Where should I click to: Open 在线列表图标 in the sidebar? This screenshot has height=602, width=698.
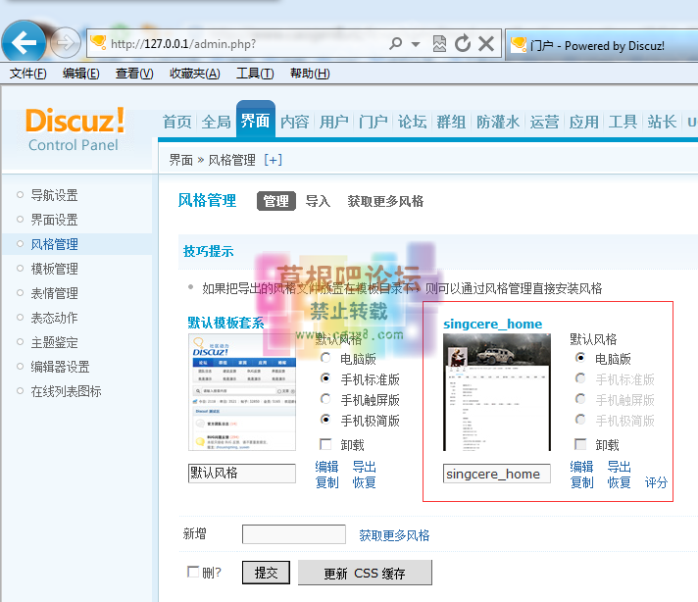[66, 391]
